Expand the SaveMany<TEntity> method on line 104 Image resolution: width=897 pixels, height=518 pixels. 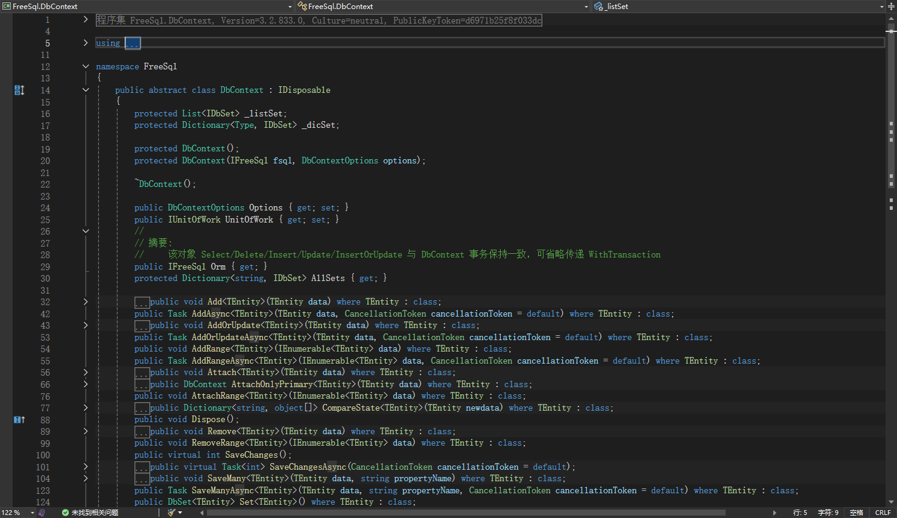86,478
